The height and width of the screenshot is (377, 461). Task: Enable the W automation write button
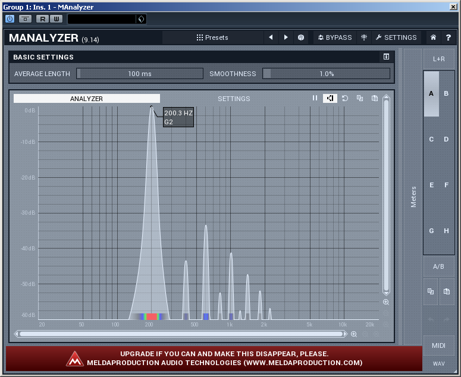tap(56, 19)
